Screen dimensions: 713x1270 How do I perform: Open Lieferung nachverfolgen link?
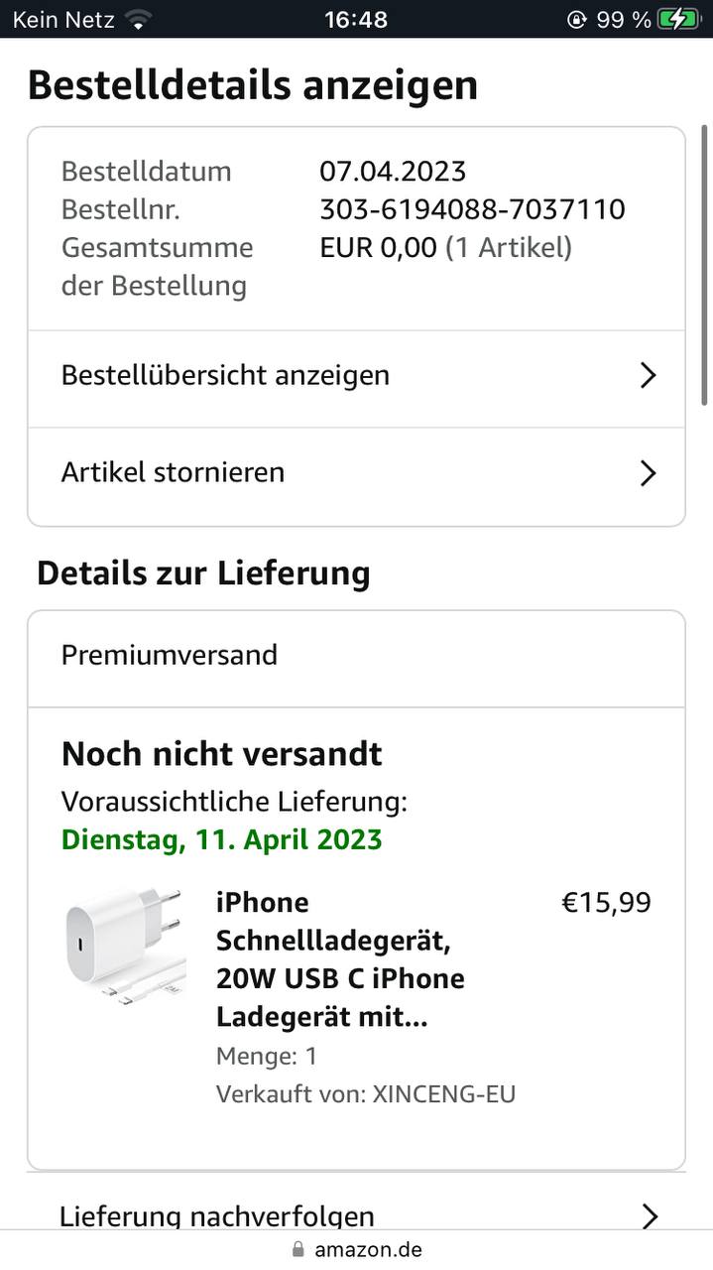coord(217,1216)
